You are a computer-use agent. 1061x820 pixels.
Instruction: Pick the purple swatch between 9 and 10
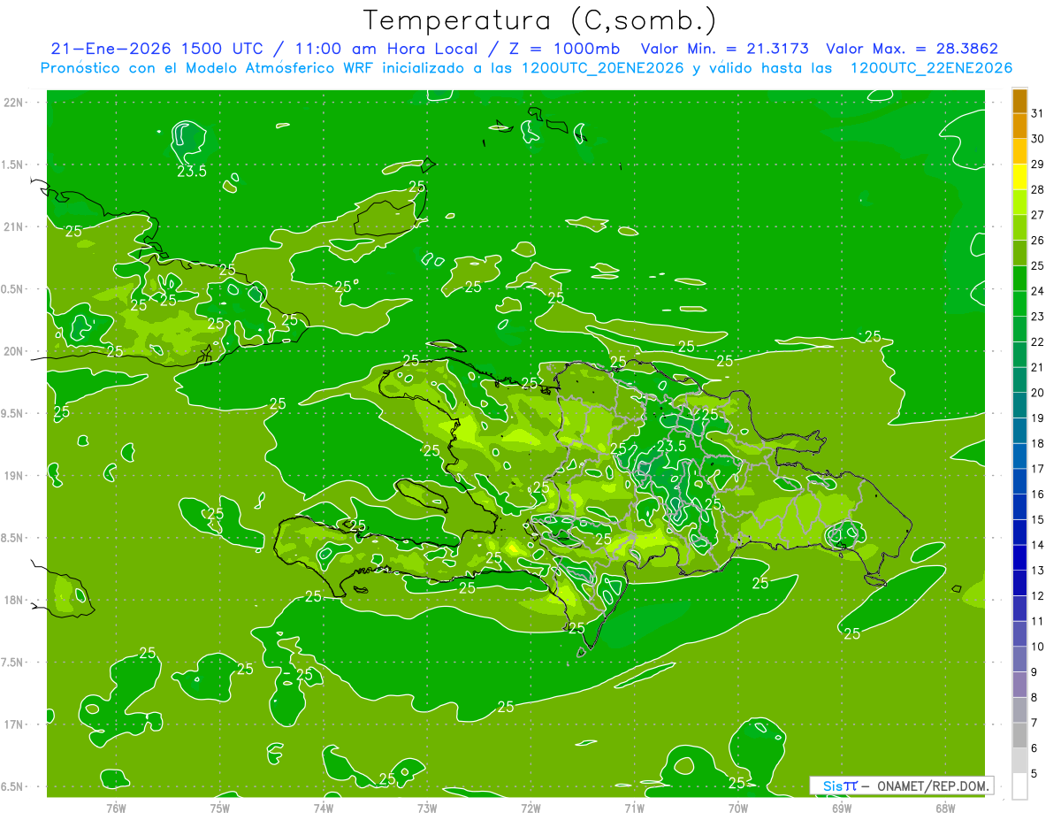point(1019,659)
